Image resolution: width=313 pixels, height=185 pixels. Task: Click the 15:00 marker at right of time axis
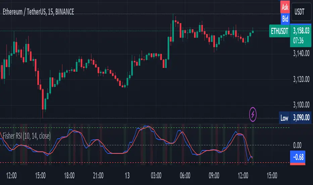272,176
